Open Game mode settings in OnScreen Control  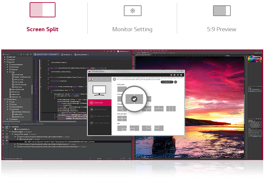[x=100, y=123]
